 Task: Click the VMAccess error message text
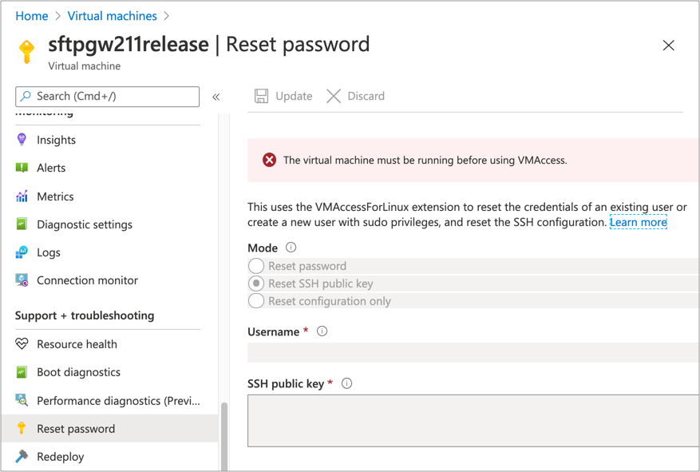425,160
